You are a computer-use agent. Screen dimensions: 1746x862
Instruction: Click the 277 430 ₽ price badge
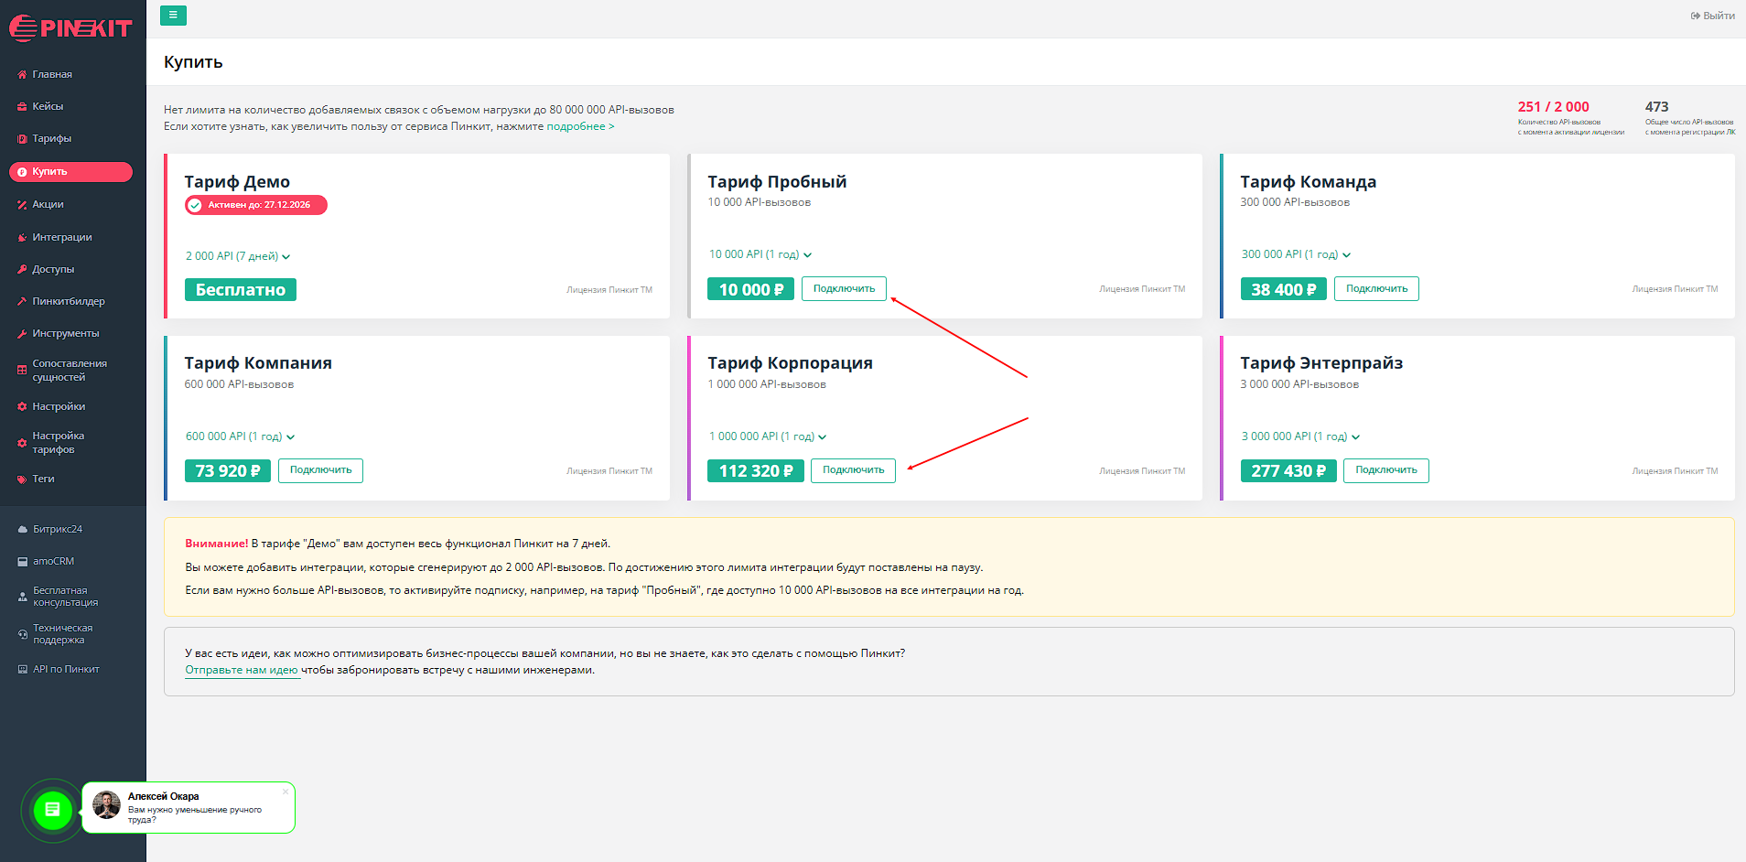[1288, 471]
